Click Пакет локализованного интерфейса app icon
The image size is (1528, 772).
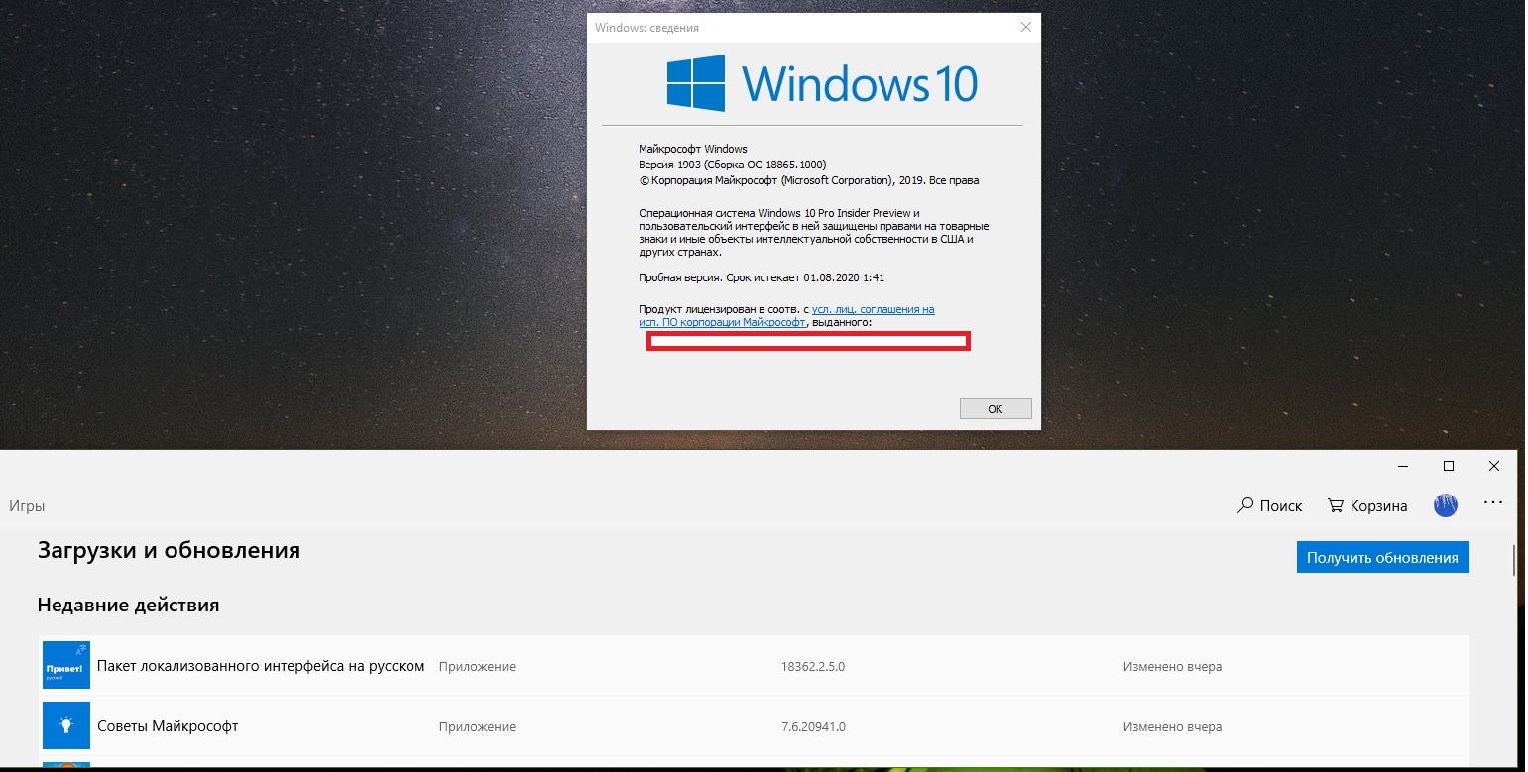[66, 665]
